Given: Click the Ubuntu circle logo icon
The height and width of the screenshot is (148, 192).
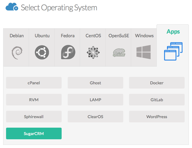Looking at the screenshot, I should 42,52.
